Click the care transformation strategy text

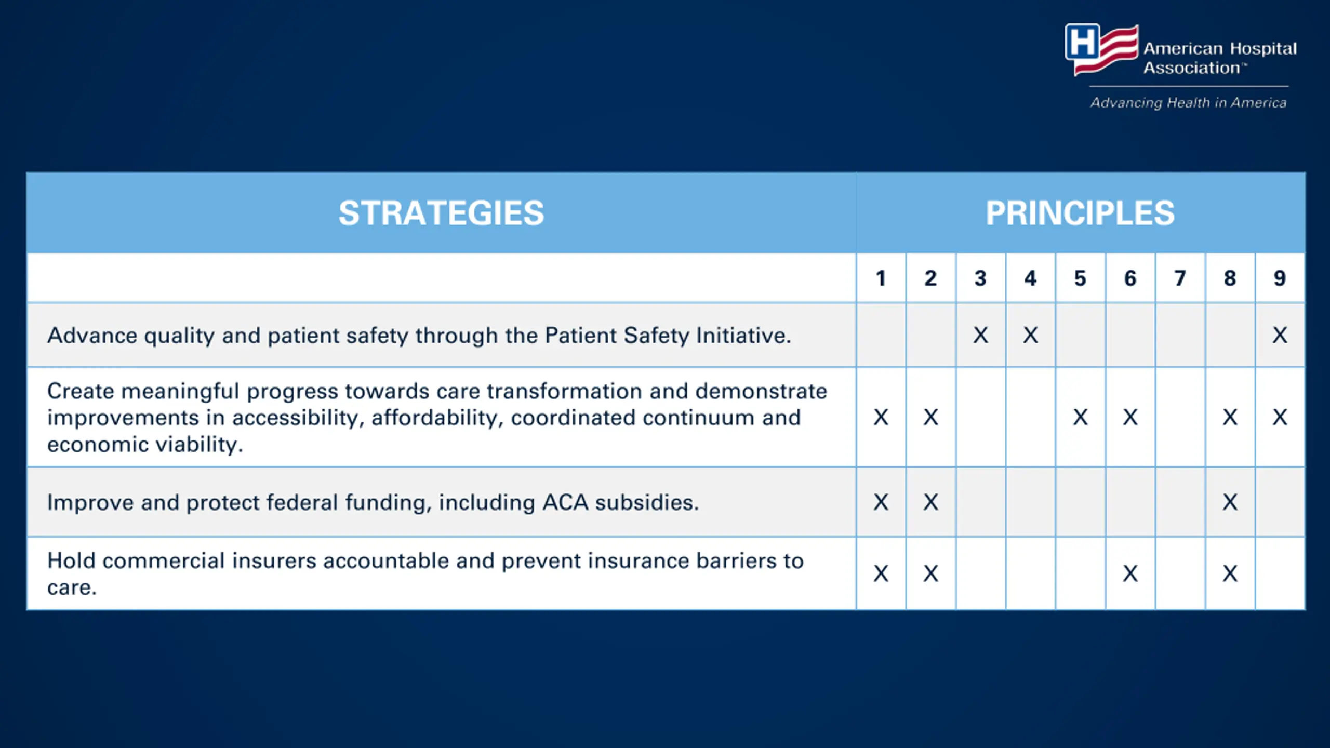(437, 418)
